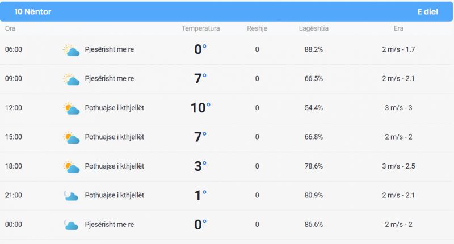
Task: Click the wind value 3 m/s - 2.5
Action: click(398, 166)
